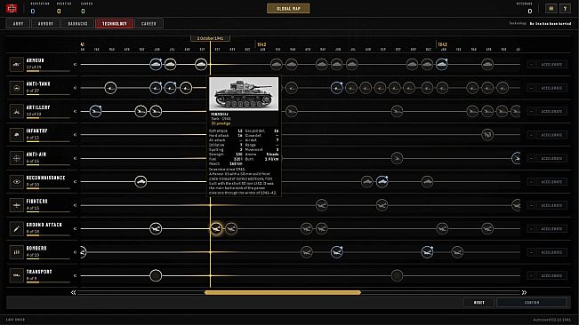Select highlighted Armour node at January 1943
This screenshot has width=579, height=325.
(x=442, y=65)
